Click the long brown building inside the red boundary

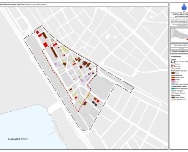click(x=54, y=52)
